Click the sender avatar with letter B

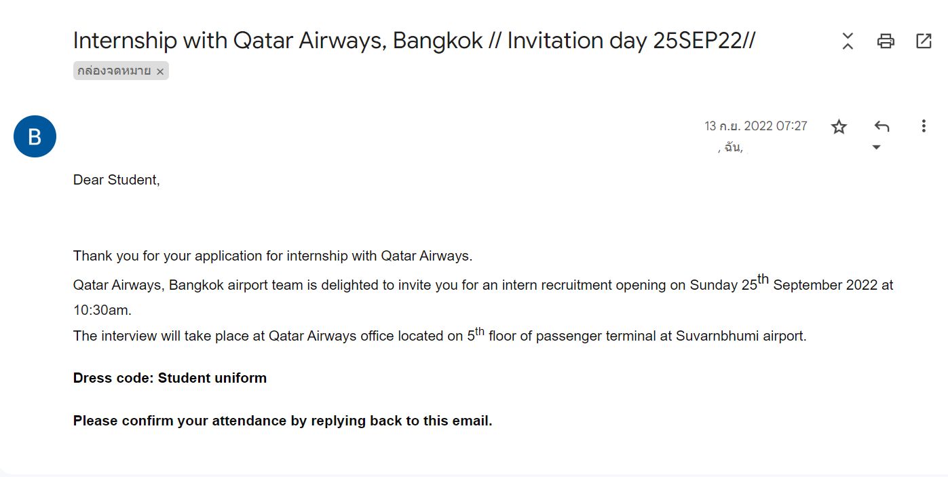pos(35,136)
